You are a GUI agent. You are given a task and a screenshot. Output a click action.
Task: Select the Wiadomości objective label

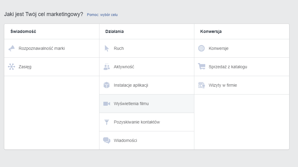(x=126, y=140)
